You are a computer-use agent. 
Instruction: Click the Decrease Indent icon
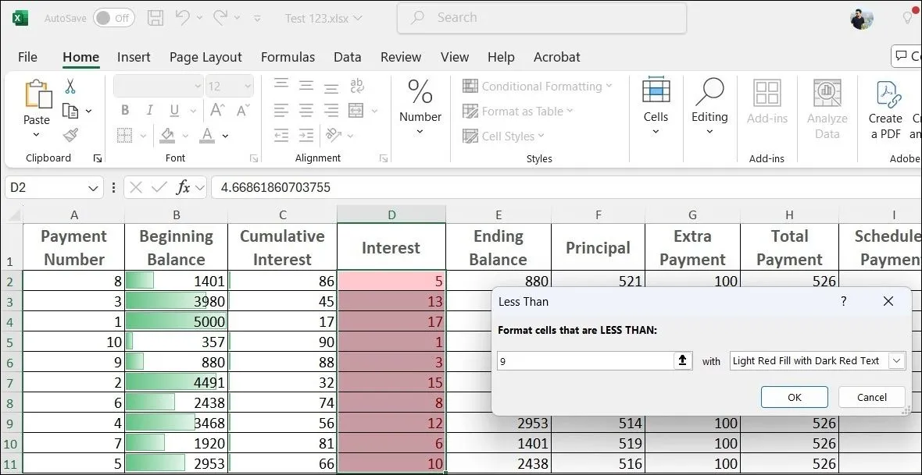click(x=281, y=136)
